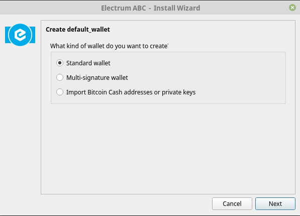Click the "private keys" option label text
Image resolution: width=300 pixels, height=216 pixels.
(179, 92)
